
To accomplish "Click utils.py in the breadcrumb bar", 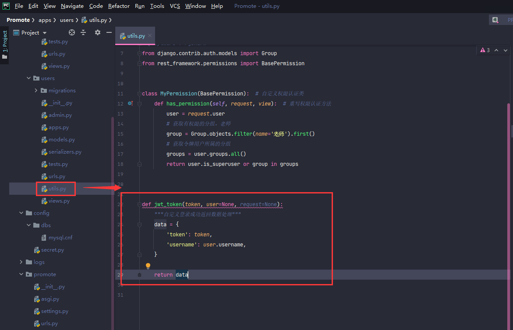I will point(94,20).
